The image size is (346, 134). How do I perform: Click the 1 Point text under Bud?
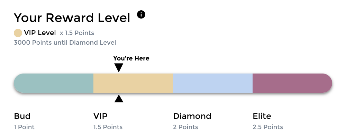(x=24, y=127)
